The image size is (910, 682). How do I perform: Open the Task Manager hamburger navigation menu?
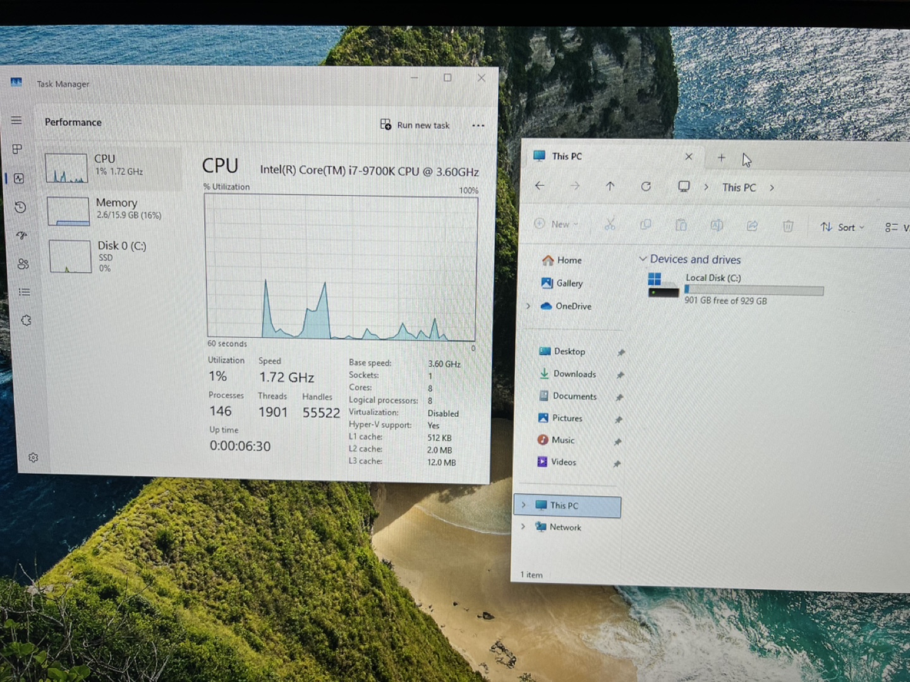tap(16, 120)
